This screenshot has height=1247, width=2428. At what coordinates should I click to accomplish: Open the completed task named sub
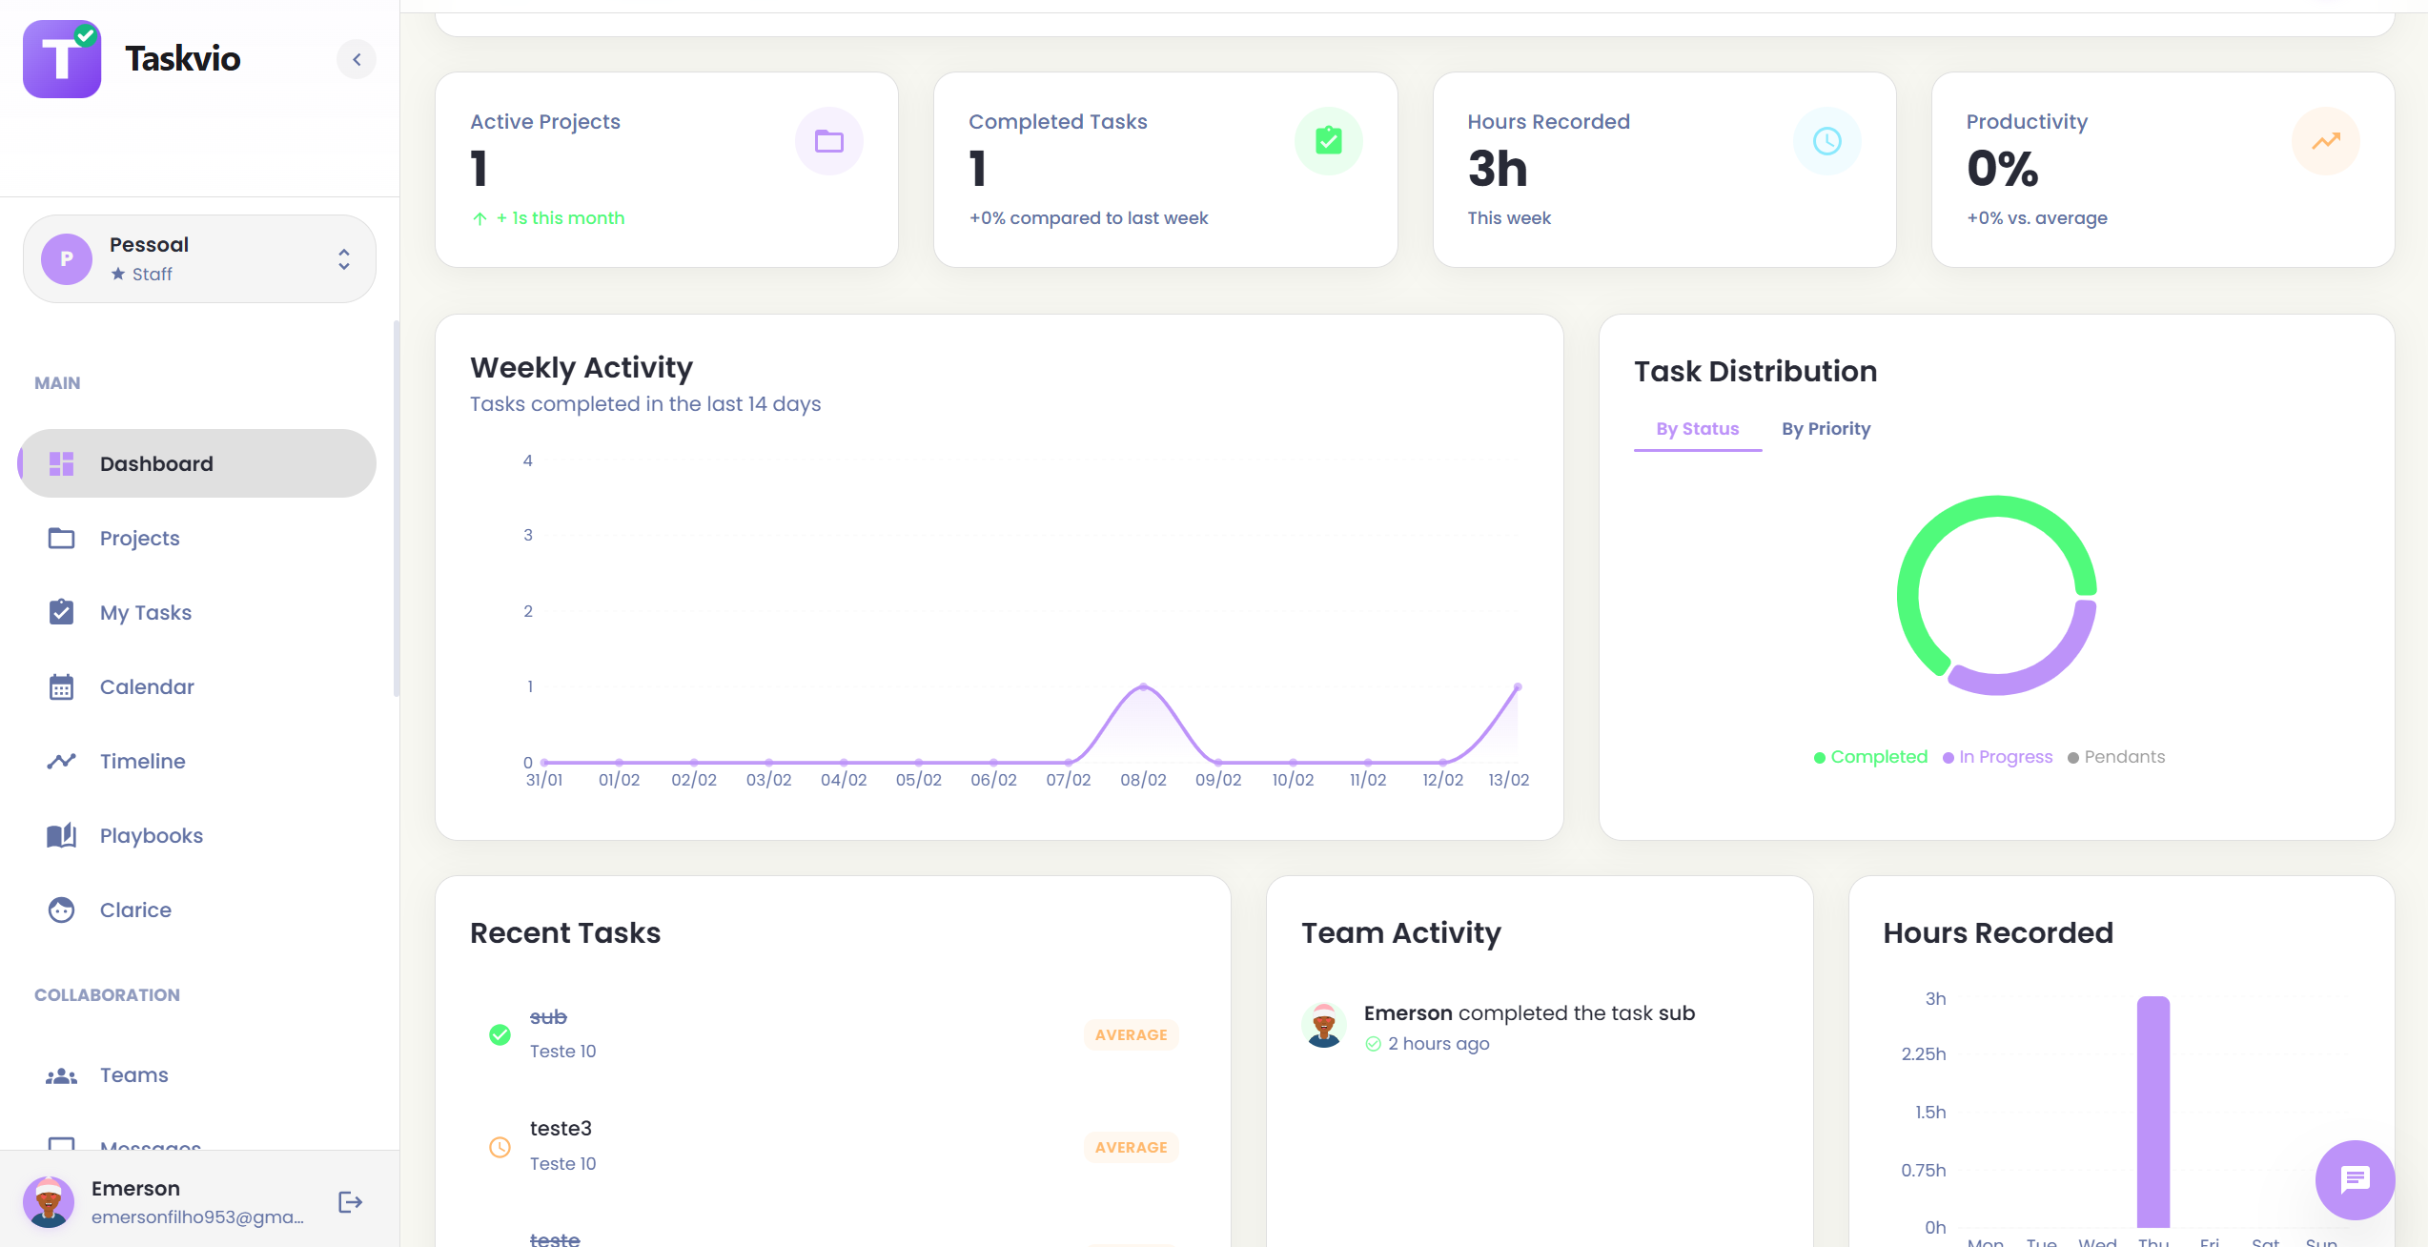click(548, 1016)
